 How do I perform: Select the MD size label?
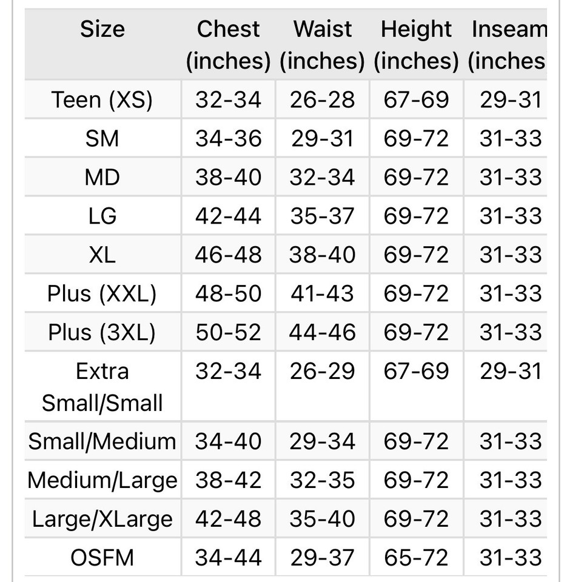102,177
